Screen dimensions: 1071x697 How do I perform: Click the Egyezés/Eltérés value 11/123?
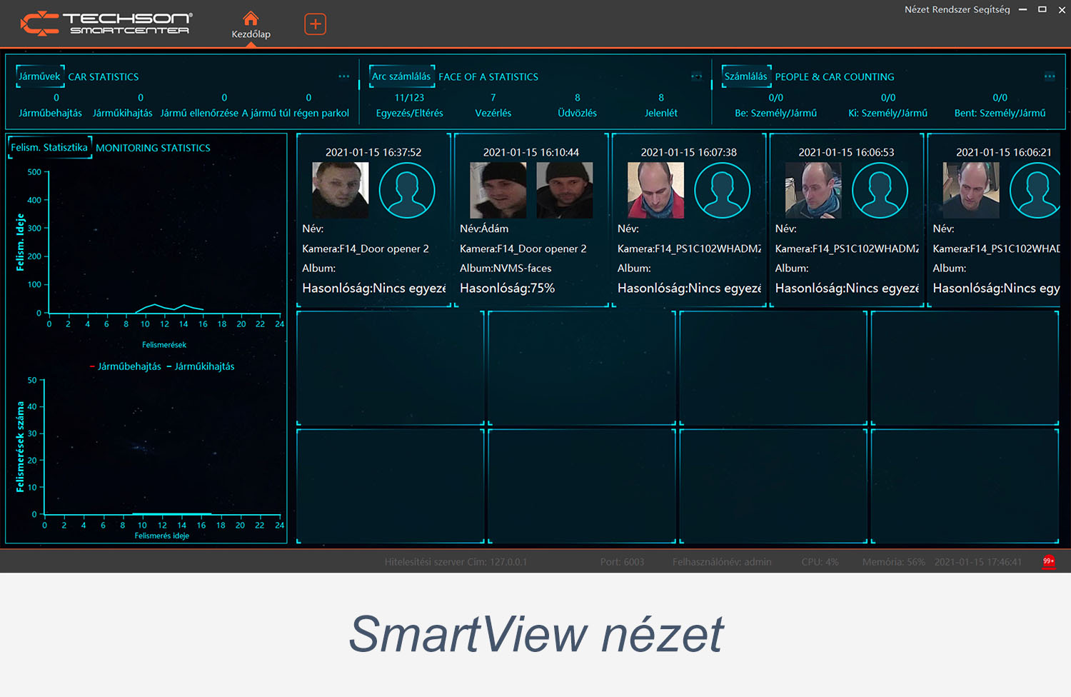pyautogui.click(x=409, y=98)
